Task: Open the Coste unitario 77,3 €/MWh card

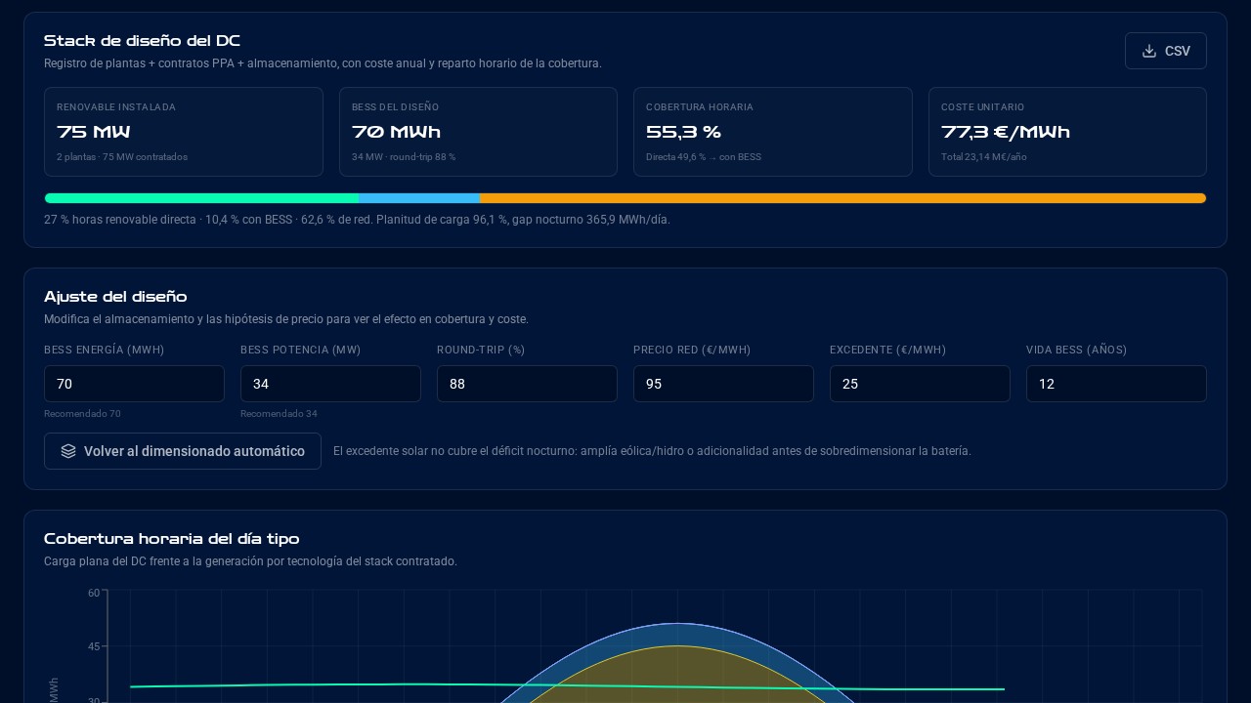Action: (1067, 132)
